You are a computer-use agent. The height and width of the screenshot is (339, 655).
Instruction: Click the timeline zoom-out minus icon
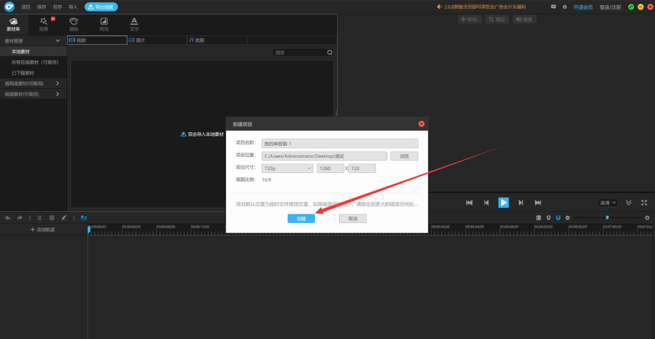point(567,217)
